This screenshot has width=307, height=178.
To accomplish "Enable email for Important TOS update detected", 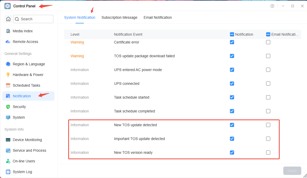I will pyautogui.click(x=268, y=139).
